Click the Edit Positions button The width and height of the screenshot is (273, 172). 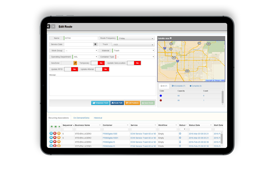pyautogui.click(x=132, y=103)
